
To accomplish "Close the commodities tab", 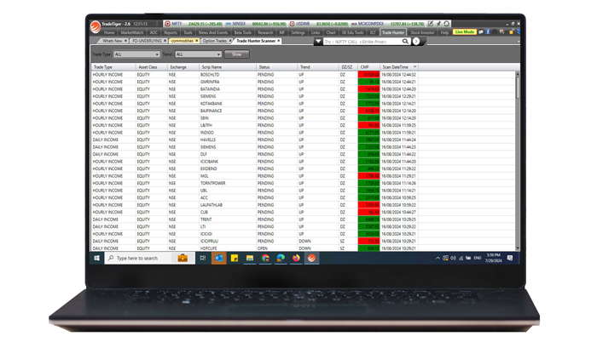I will coord(197,40).
